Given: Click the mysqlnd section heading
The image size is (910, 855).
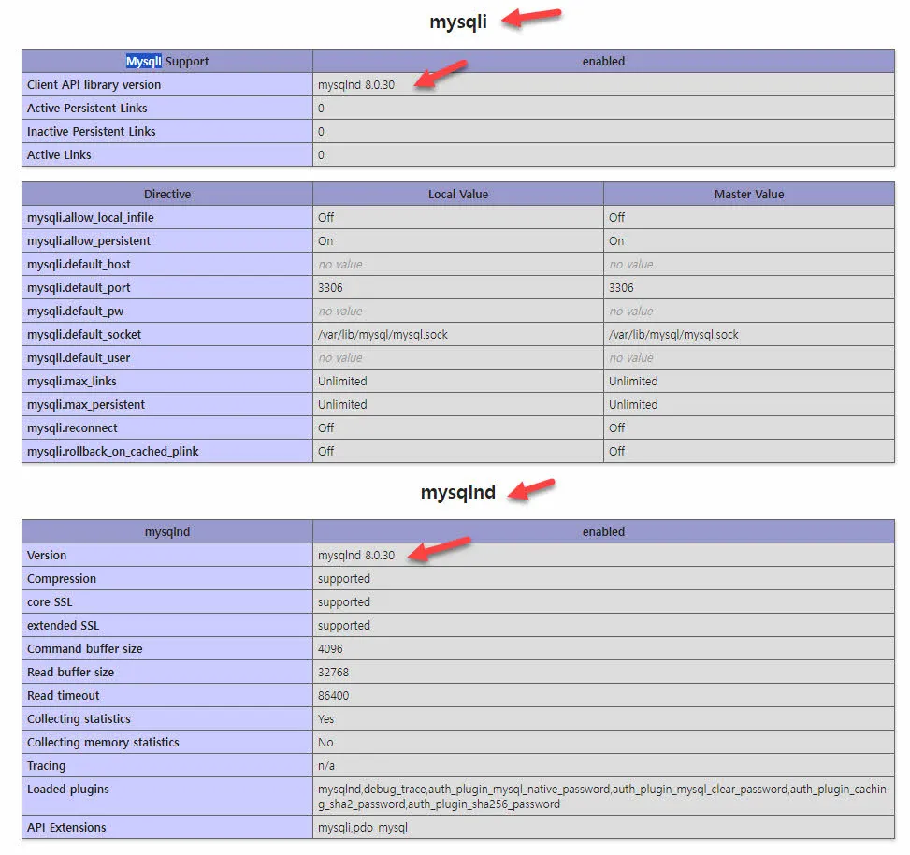Looking at the screenshot, I should tap(457, 492).
